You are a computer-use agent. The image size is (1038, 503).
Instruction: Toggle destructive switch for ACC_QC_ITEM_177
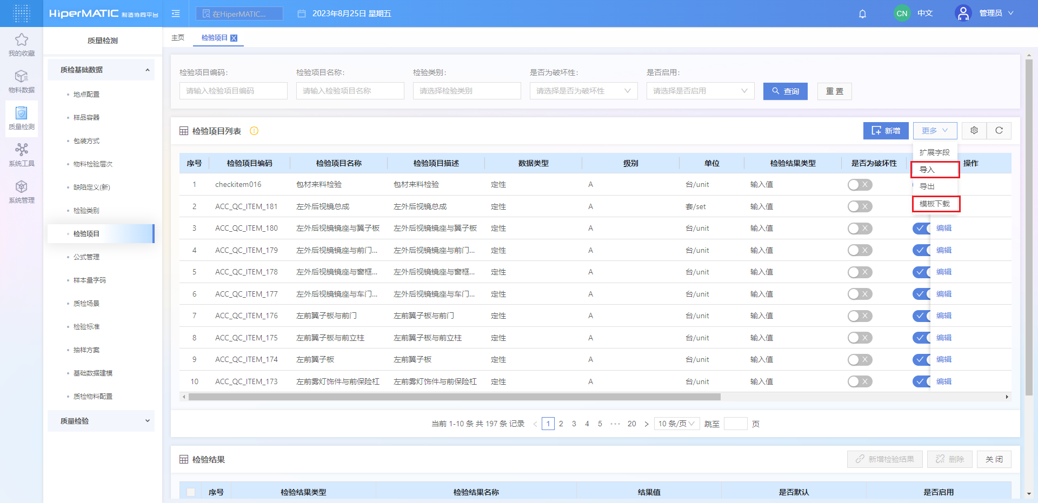pos(860,294)
